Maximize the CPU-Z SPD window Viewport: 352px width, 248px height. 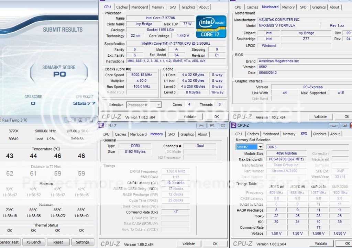344,126
